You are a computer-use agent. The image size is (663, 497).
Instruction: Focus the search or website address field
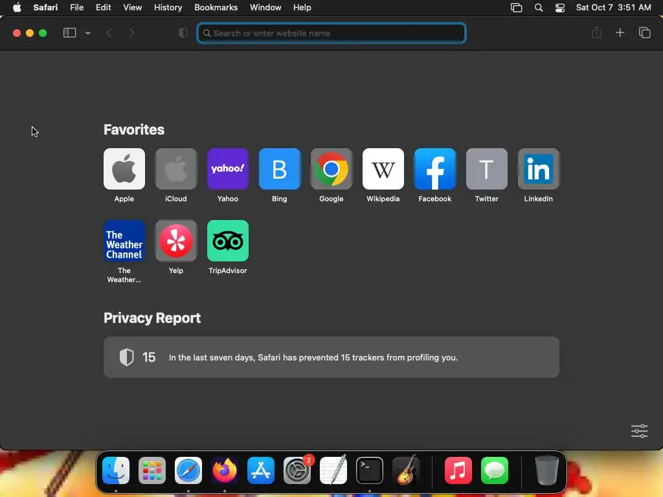(x=331, y=33)
